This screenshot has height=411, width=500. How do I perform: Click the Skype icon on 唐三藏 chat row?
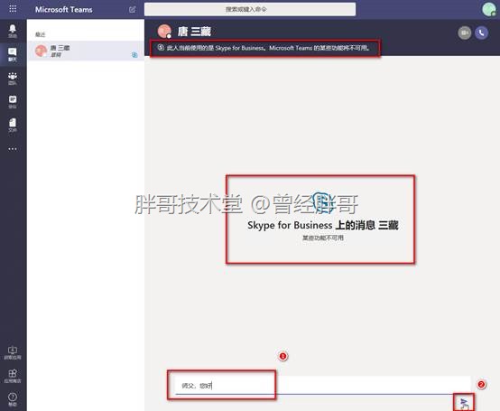point(134,55)
